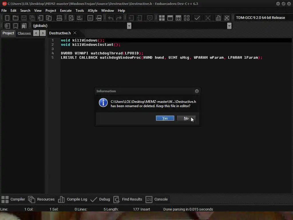Open the Compiler bottom tab

[x=13, y=199]
